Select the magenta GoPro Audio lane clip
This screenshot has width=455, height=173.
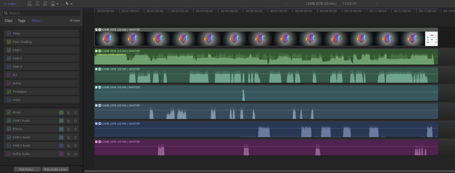266,148
